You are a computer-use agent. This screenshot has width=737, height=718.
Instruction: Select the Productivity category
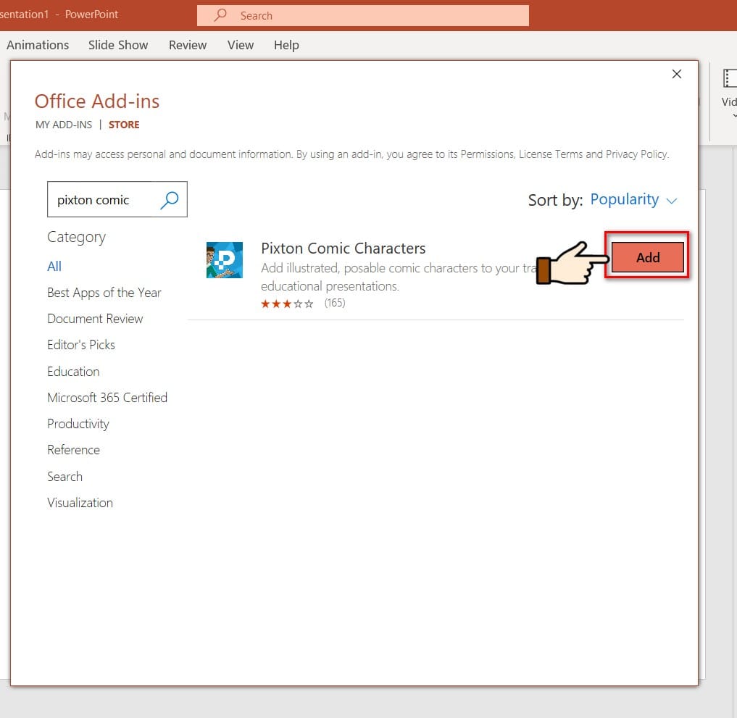tap(78, 424)
